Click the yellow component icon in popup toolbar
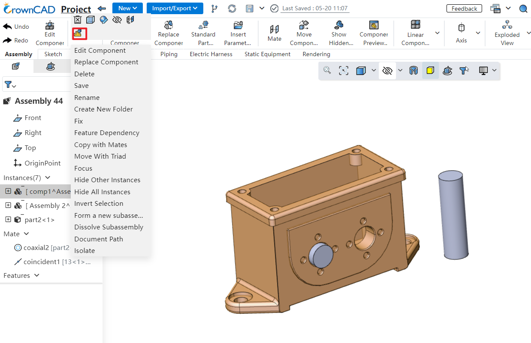This screenshot has height=343, width=531. [78, 33]
